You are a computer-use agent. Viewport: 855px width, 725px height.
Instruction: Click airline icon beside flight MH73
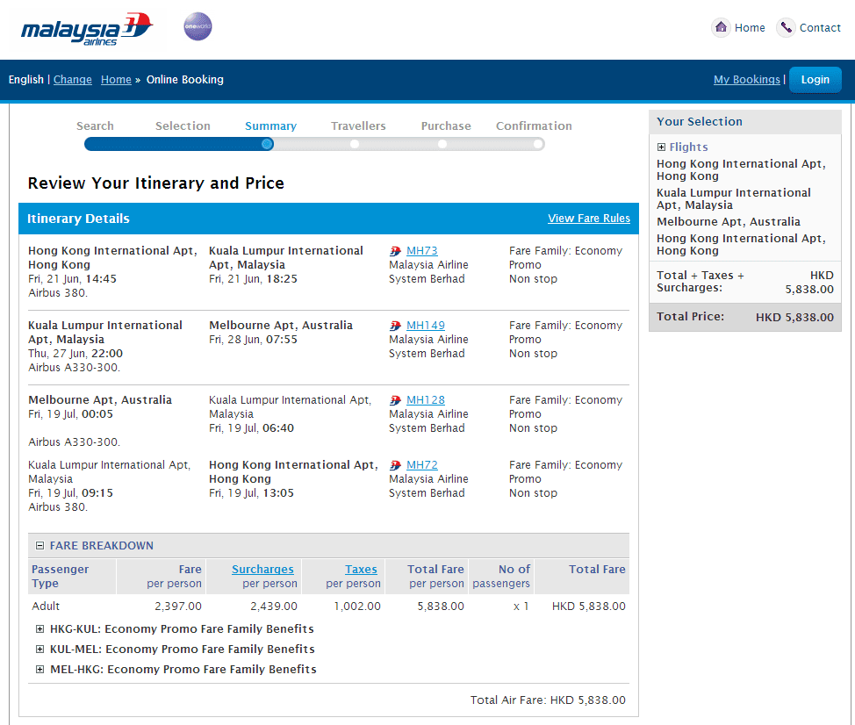point(396,251)
